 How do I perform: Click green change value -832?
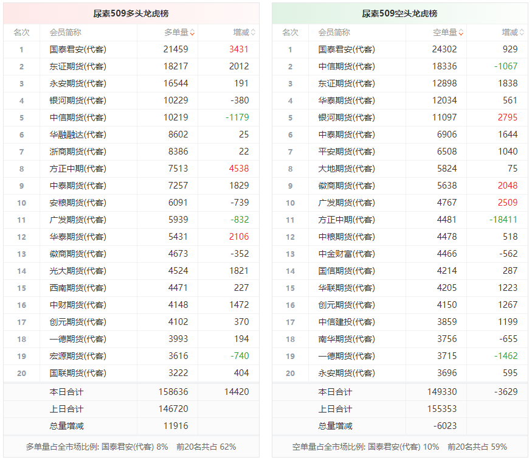coord(240,220)
